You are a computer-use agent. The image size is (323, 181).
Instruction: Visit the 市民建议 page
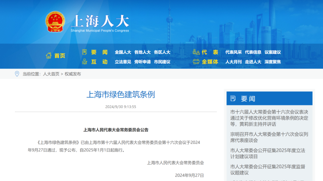162,62
